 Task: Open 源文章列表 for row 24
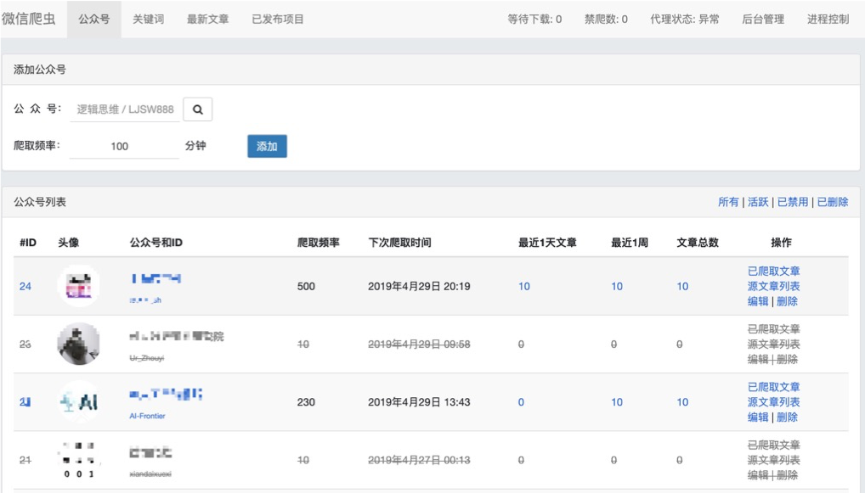773,286
